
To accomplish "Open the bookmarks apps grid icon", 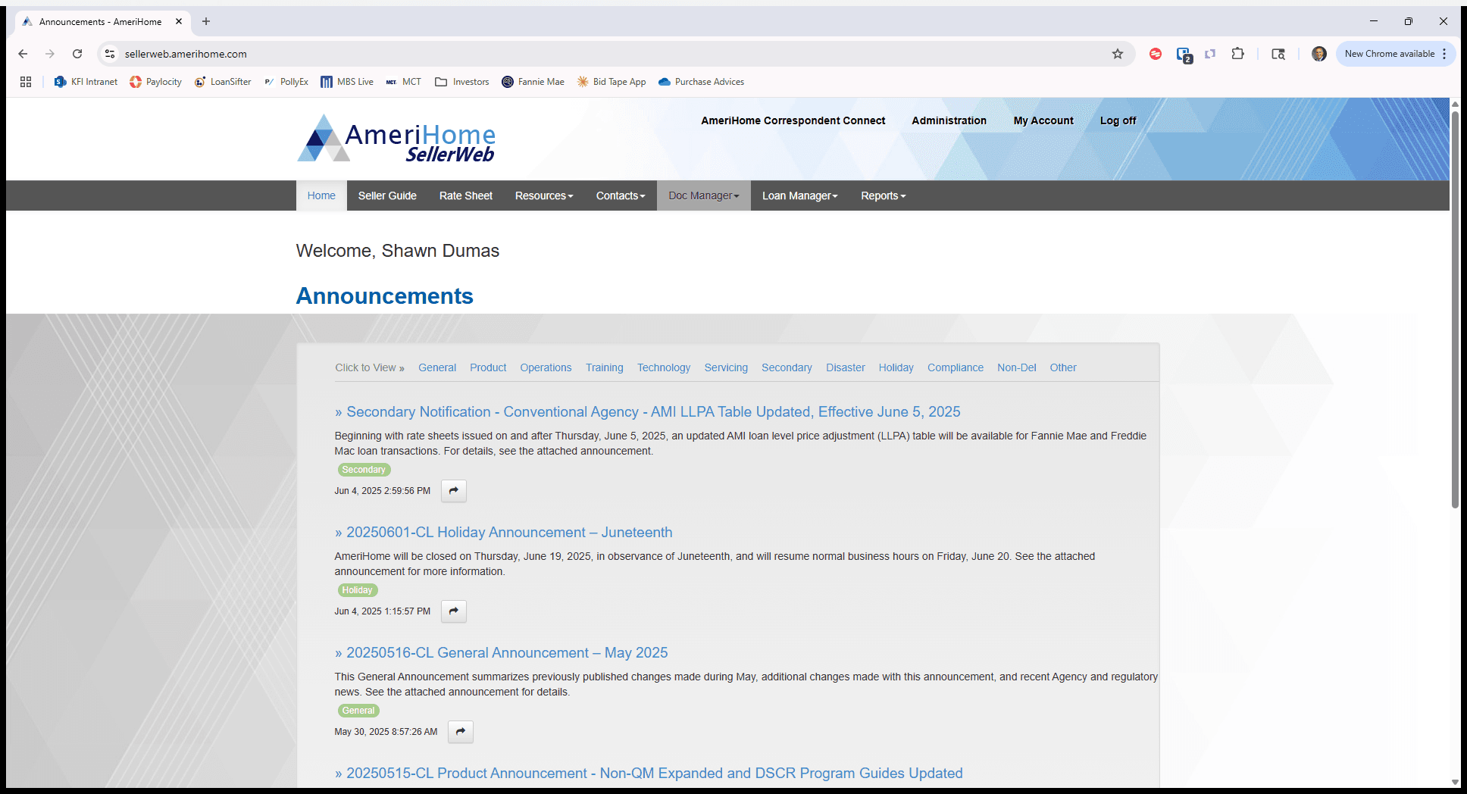I will click(26, 82).
